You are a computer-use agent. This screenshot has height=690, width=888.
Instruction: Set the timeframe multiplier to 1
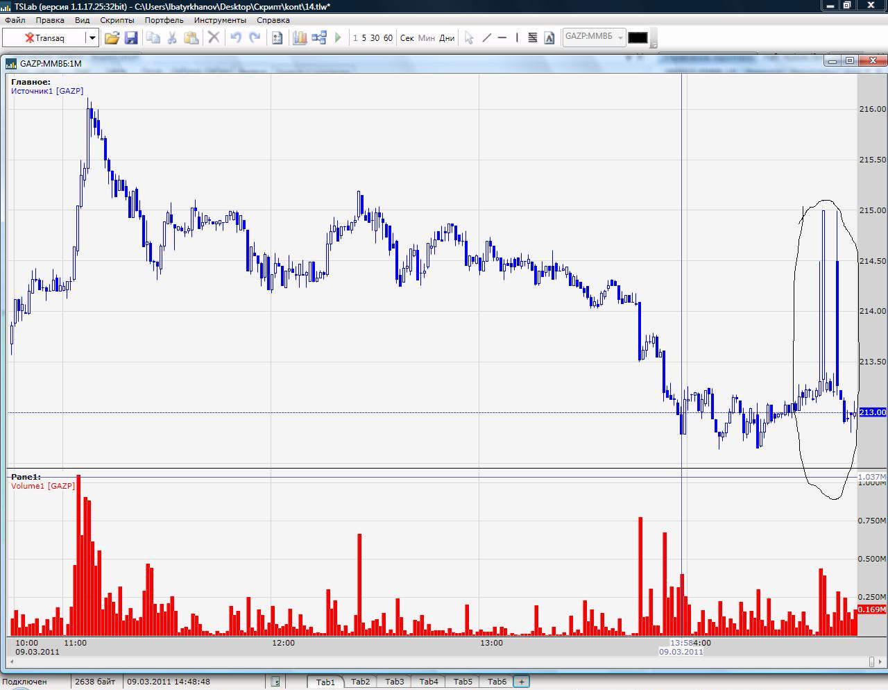355,38
